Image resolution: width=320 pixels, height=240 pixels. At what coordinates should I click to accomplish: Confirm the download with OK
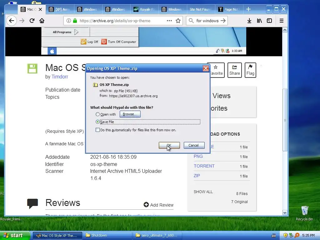coord(169,145)
